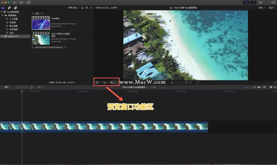Open the enhancements magic wand dropdown

[x=105, y=82]
